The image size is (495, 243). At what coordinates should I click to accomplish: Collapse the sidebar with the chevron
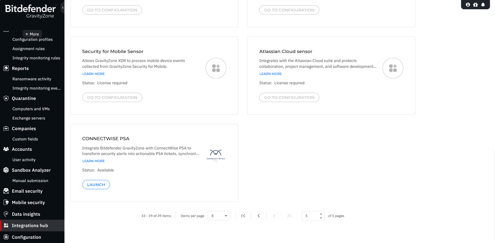63,8
